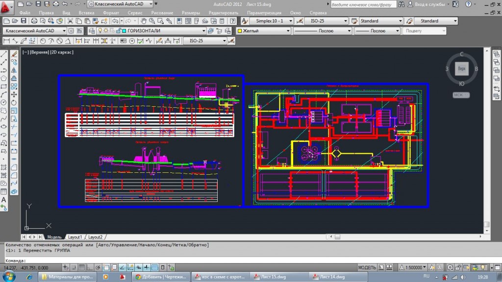502x282 pixels.
Task: Open the Классический AutoCAD workspace dropdown in toolbar
Action: pos(64,31)
